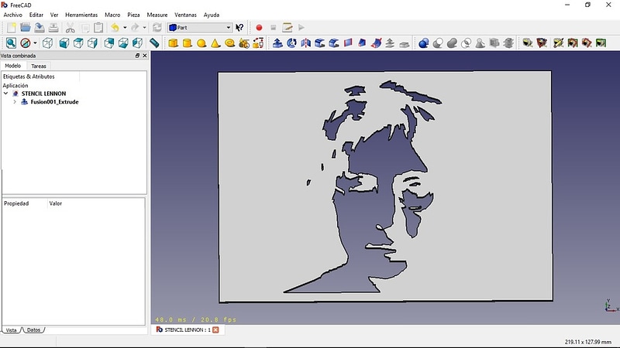
Task: Select the Fillet tool
Action: 320,43
